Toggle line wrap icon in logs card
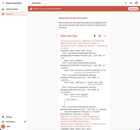The width and height of the screenshot is (140, 130). [x=100, y=36]
